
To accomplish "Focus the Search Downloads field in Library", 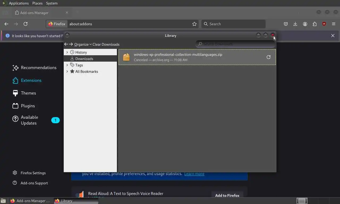I will (235, 44).
